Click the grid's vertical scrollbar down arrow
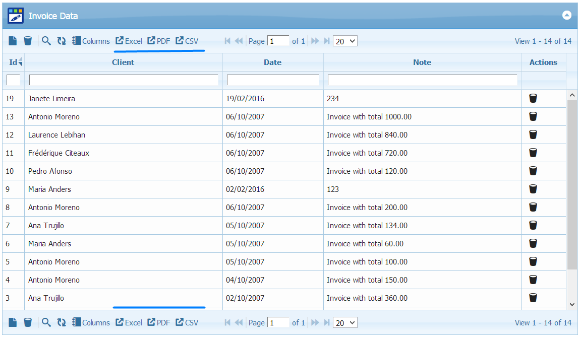The height and width of the screenshot is (339, 580). click(572, 304)
